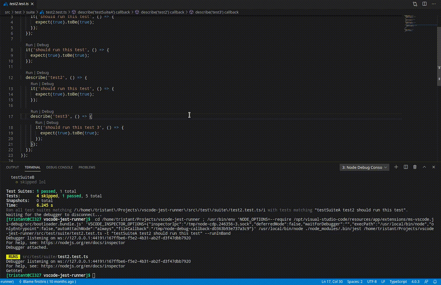
Task: Click Debug codelens above line 13
Action: click(x=48, y=84)
